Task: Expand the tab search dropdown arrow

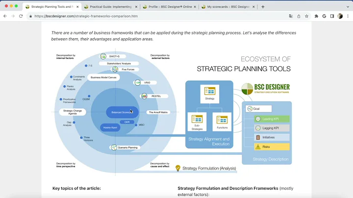Action: 348,7
